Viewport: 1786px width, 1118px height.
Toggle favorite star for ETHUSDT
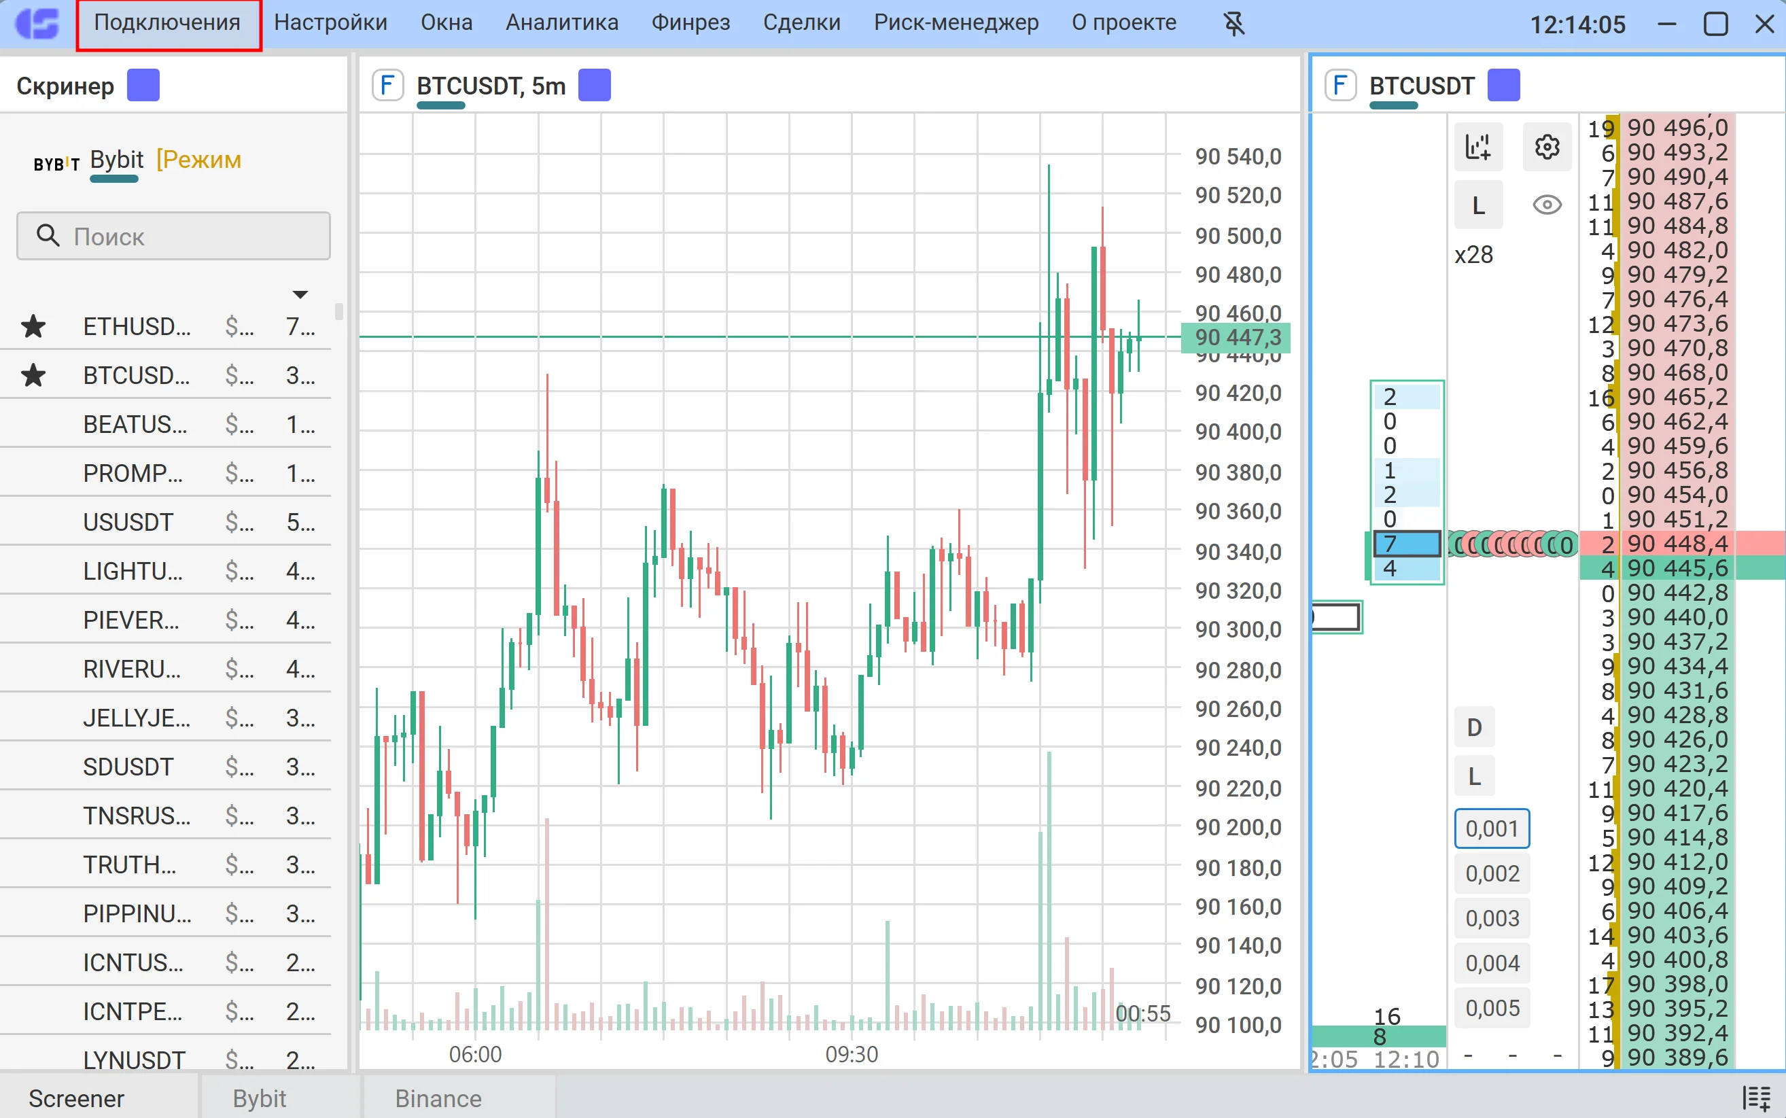click(x=33, y=326)
